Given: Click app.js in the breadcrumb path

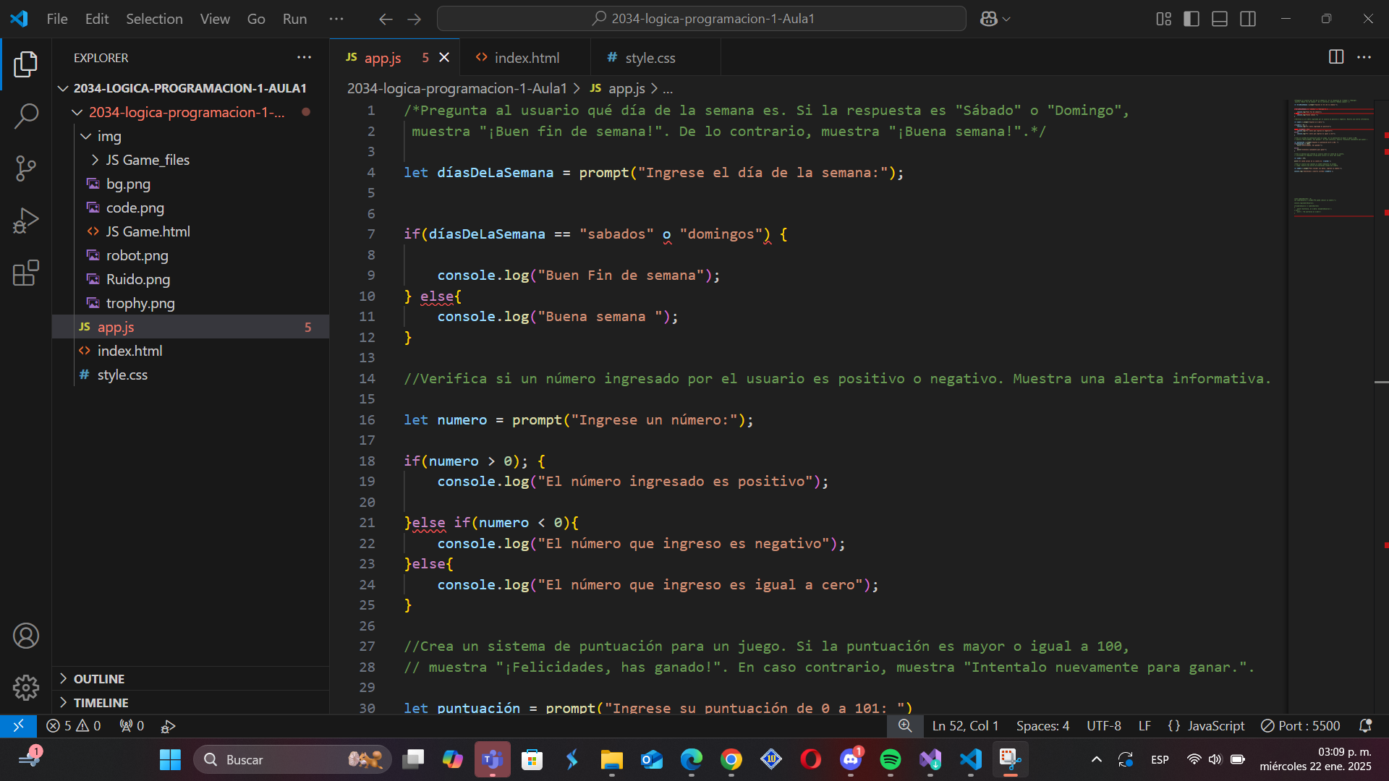Looking at the screenshot, I should click(626, 88).
